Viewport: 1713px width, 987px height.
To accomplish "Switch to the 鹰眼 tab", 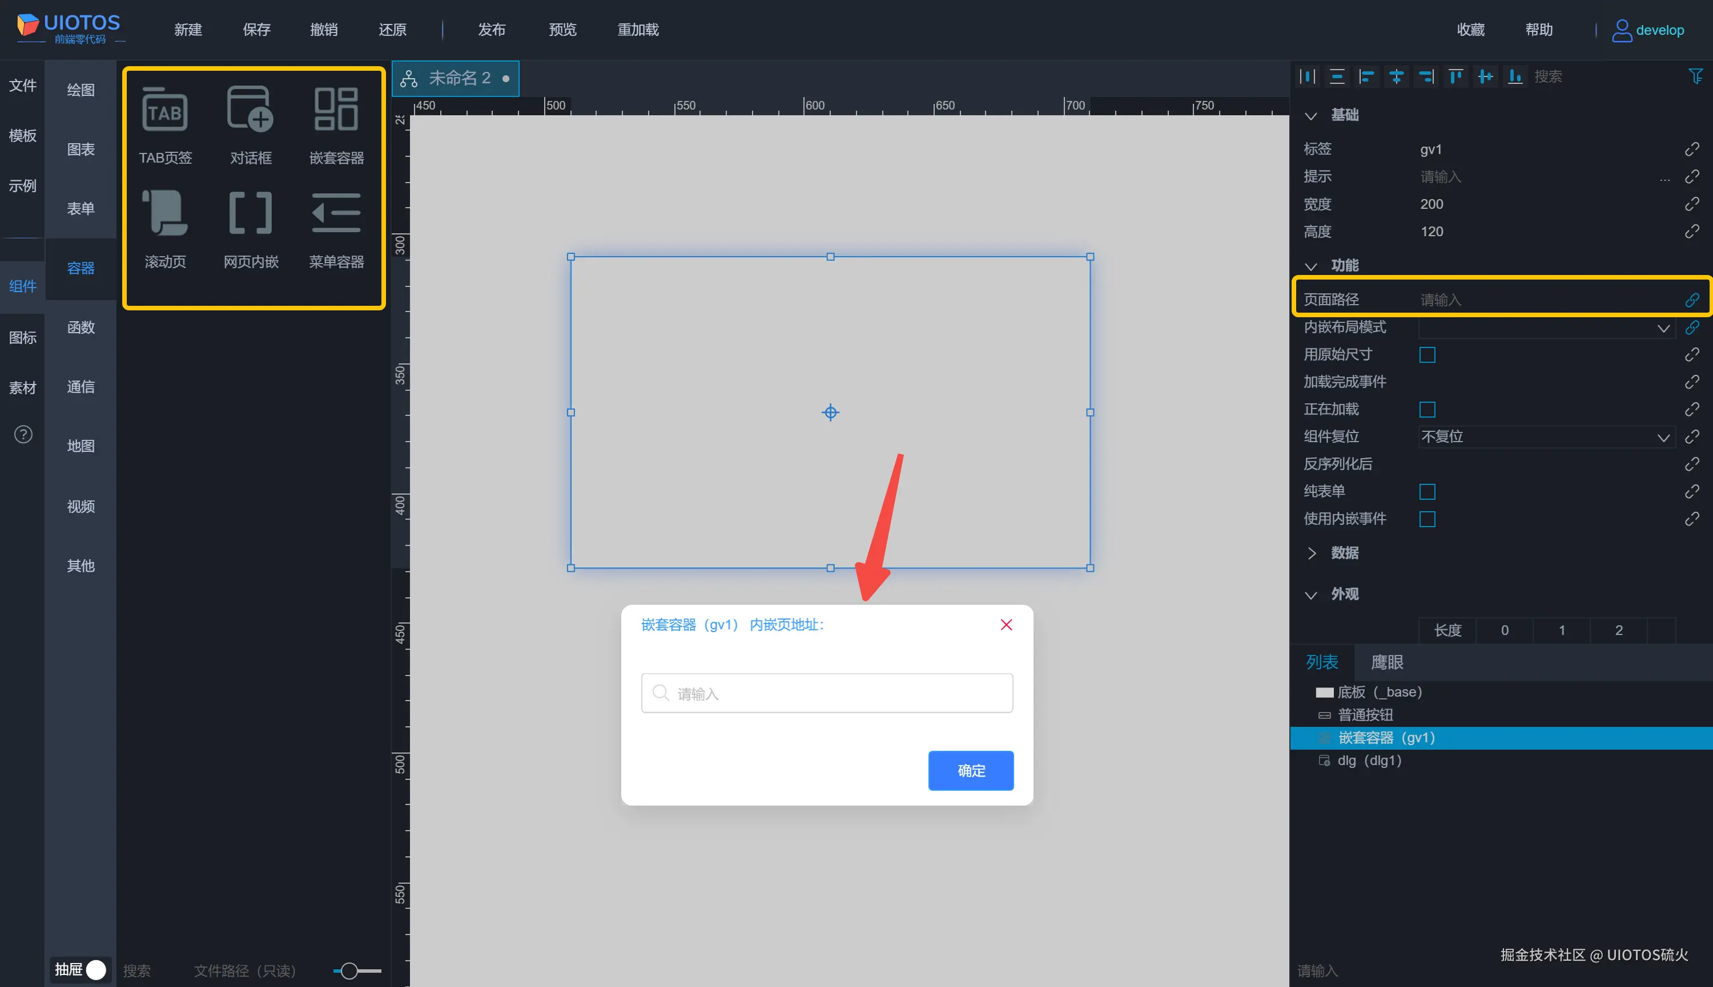I will tap(1387, 662).
